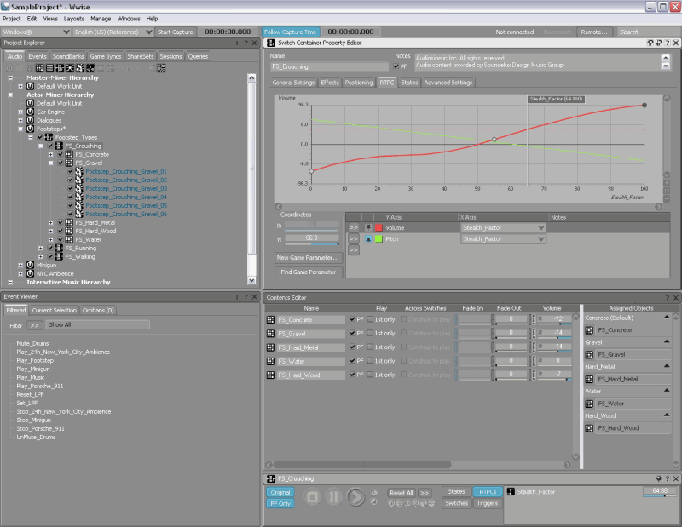Uncheck the FS_Concrete checkbox in Project Explorer

pyautogui.click(x=61, y=154)
